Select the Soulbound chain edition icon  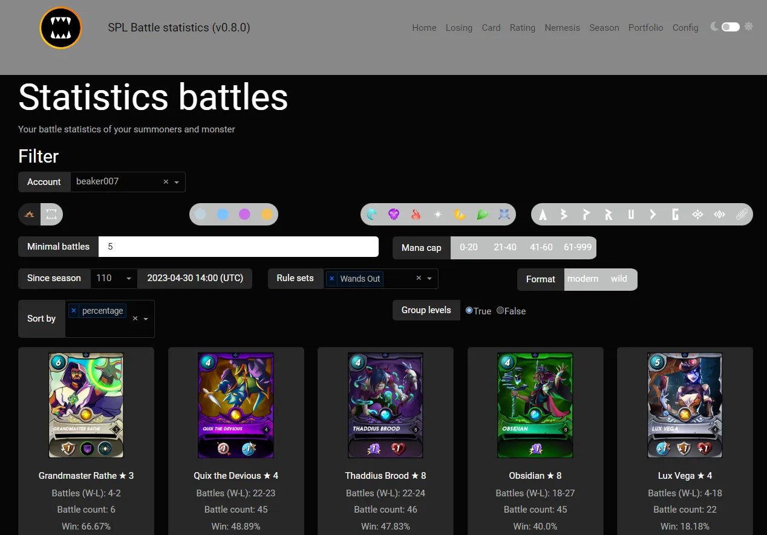pyautogui.click(x=742, y=215)
